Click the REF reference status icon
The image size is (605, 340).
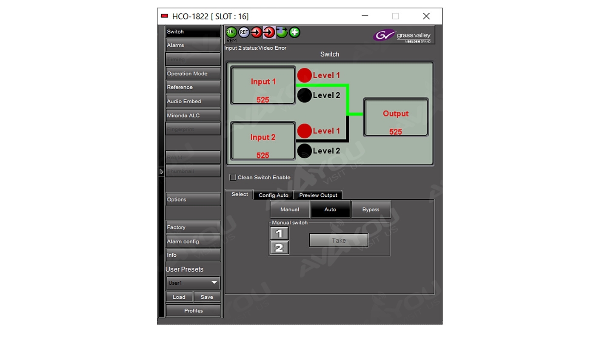pos(244,32)
